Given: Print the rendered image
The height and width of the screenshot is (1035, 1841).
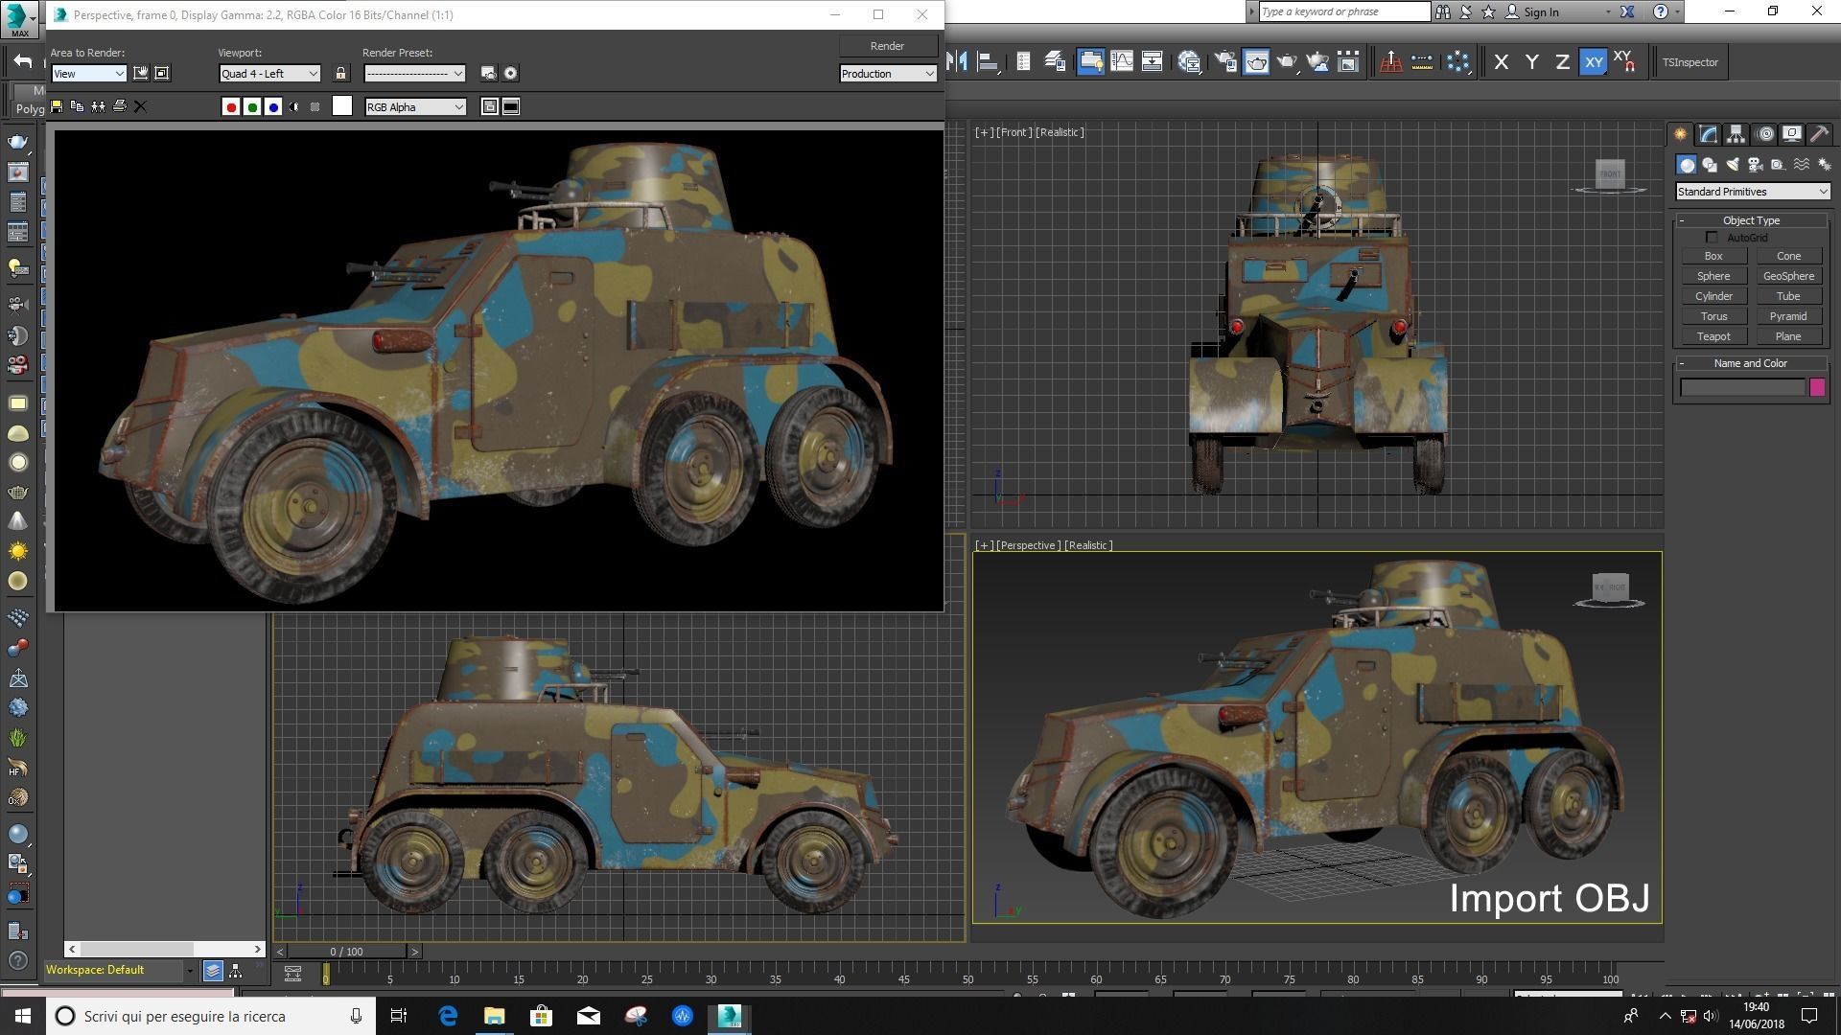Looking at the screenshot, I should pyautogui.click(x=119, y=106).
